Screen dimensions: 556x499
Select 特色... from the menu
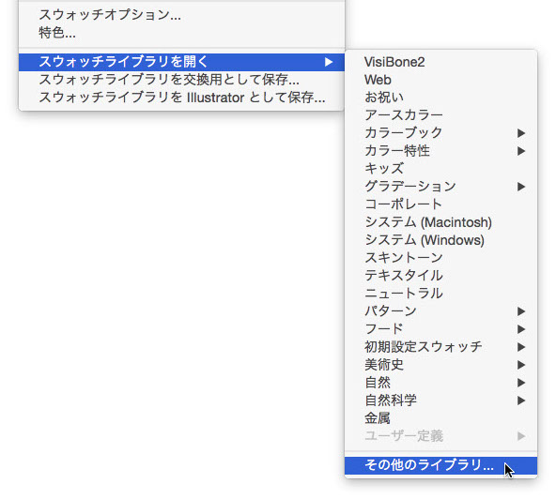(x=181, y=33)
